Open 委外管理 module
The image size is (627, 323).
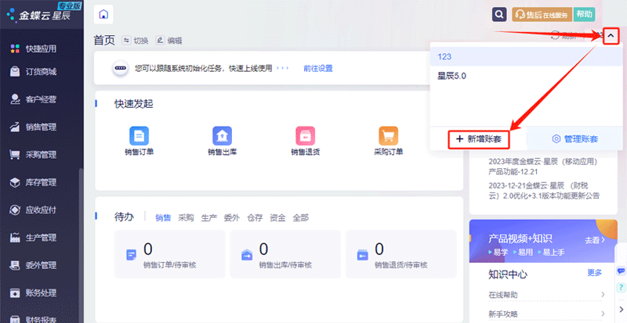pos(34,265)
